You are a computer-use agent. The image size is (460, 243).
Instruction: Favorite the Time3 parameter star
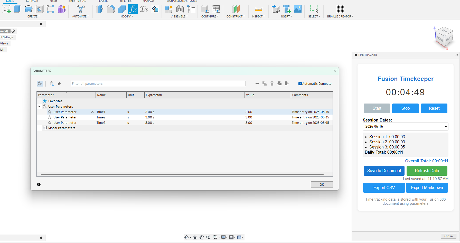pos(50,123)
